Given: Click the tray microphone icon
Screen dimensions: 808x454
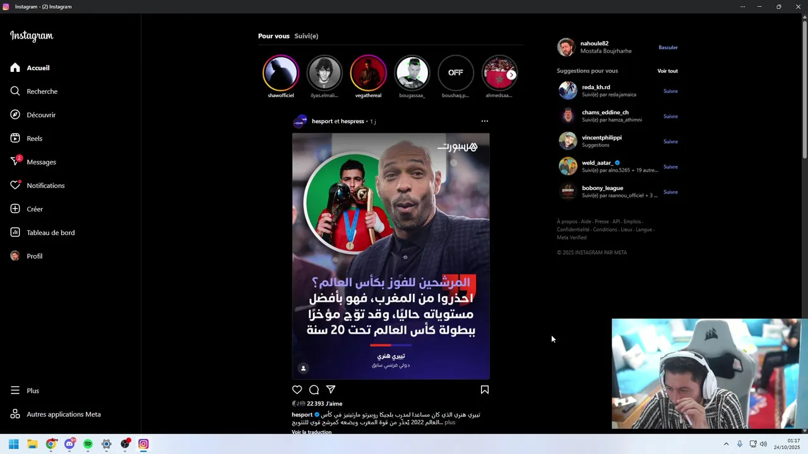Looking at the screenshot, I should point(739,444).
